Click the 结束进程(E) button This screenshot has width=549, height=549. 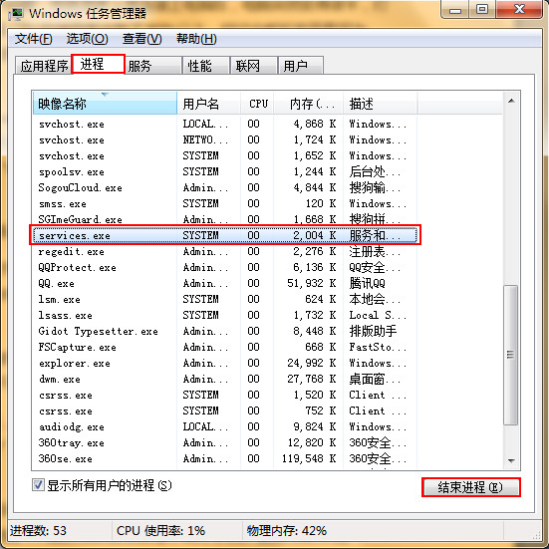click(471, 487)
